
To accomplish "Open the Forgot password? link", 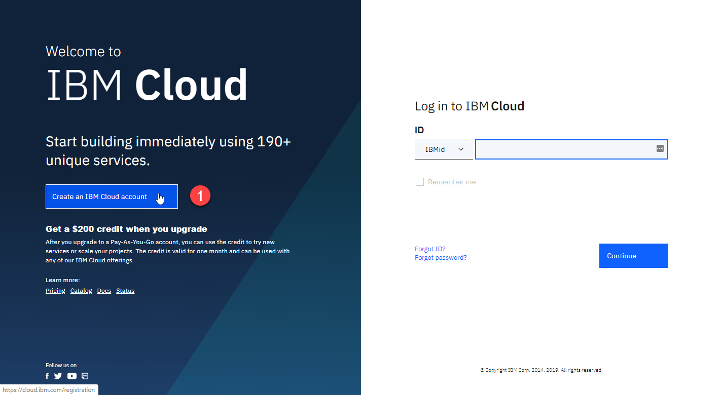I will [x=441, y=257].
